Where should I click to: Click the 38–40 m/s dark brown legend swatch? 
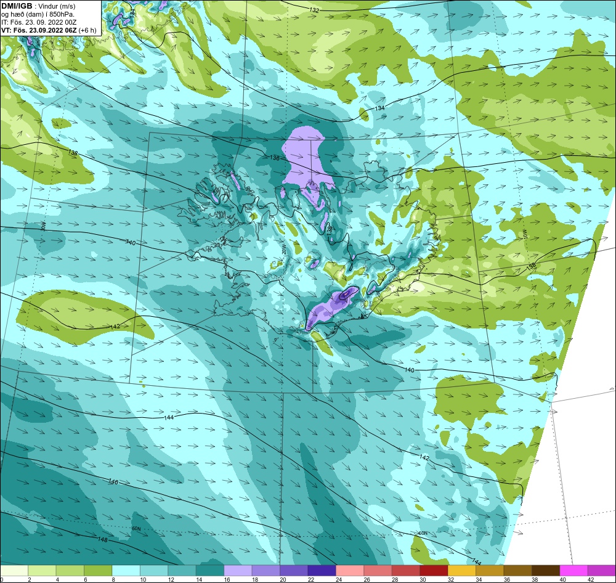click(x=546, y=571)
